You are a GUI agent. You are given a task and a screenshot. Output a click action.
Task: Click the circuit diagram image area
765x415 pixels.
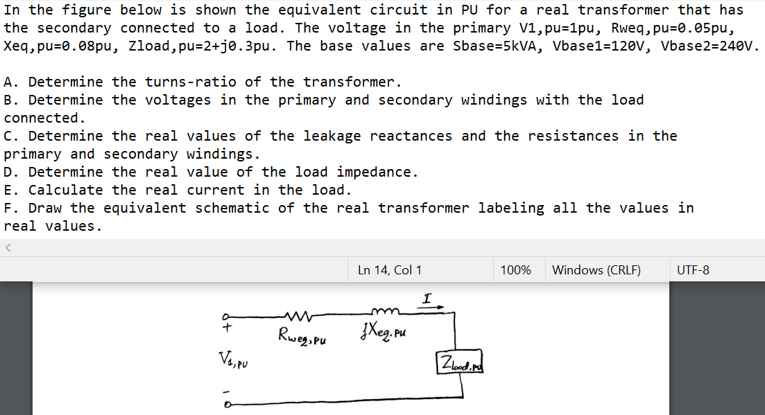pyautogui.click(x=347, y=346)
